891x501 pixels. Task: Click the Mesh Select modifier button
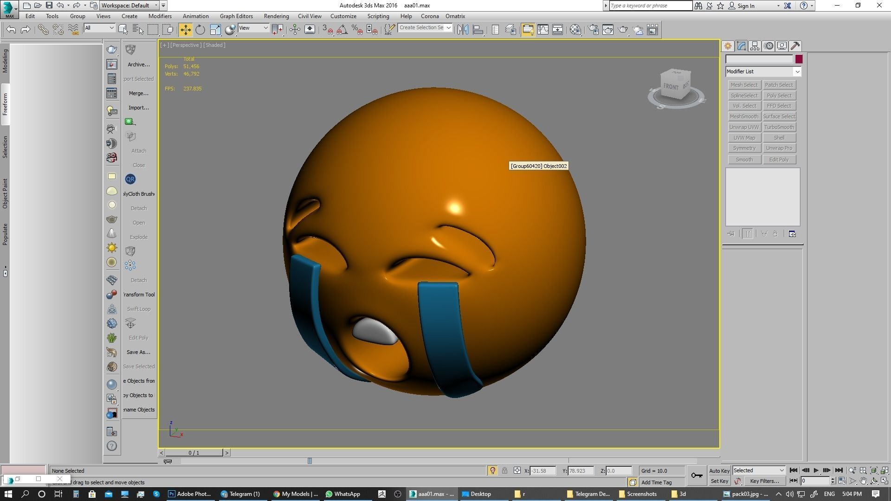[x=744, y=85]
